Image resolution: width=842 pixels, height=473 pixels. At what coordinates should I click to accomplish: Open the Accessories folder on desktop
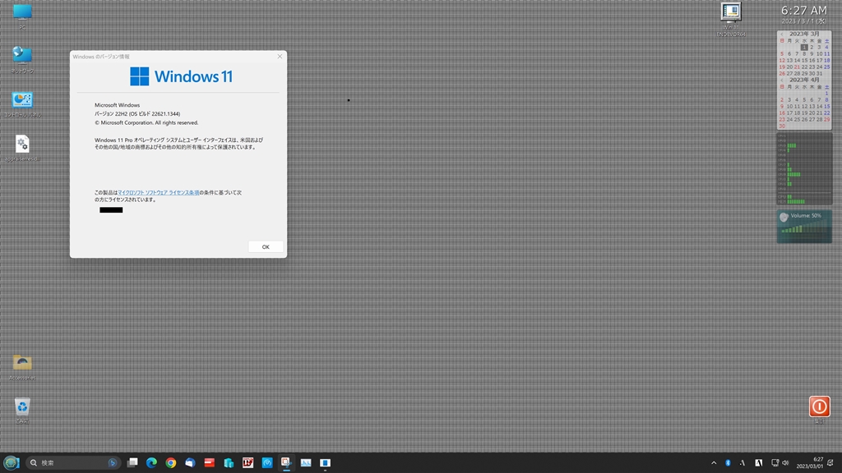coord(22,366)
